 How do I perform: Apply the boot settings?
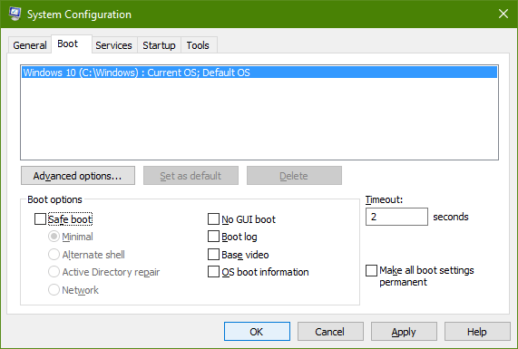[x=404, y=331]
